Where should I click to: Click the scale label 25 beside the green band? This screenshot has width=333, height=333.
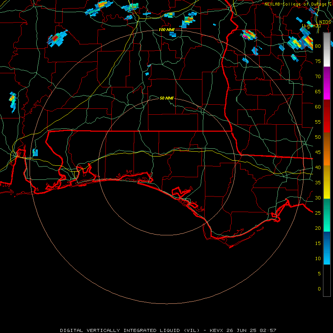pyautogui.click(x=318, y=213)
